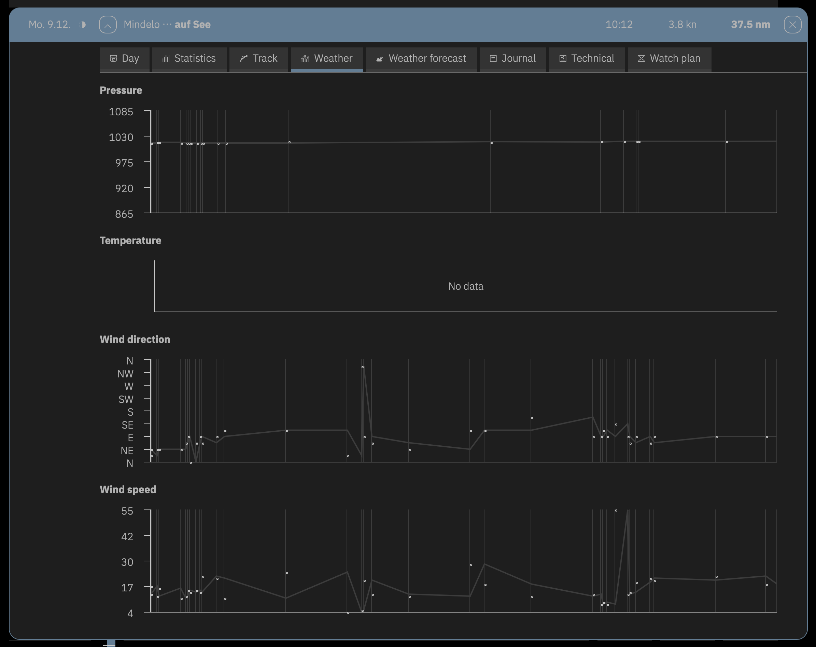Viewport: 816px width, 647px height.
Task: Click the 55-knot wind speed peak point
Action: tap(616, 511)
